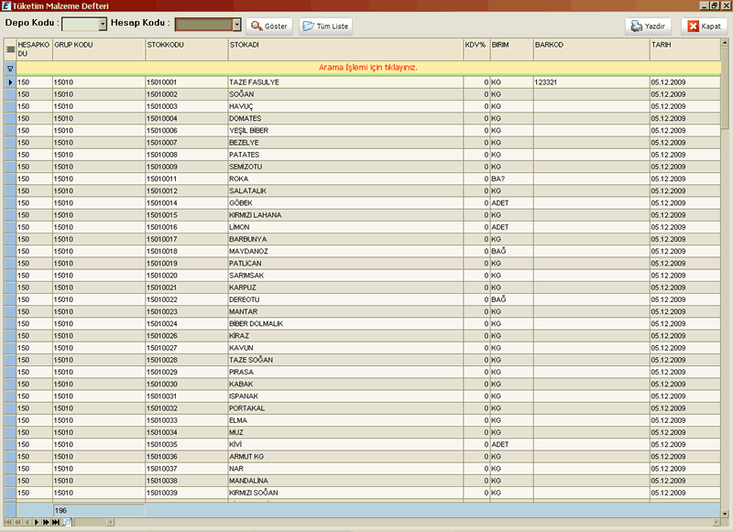Select the BEZELYE row
Viewport: 733px width, 532px height.
pyautogui.click(x=368, y=143)
